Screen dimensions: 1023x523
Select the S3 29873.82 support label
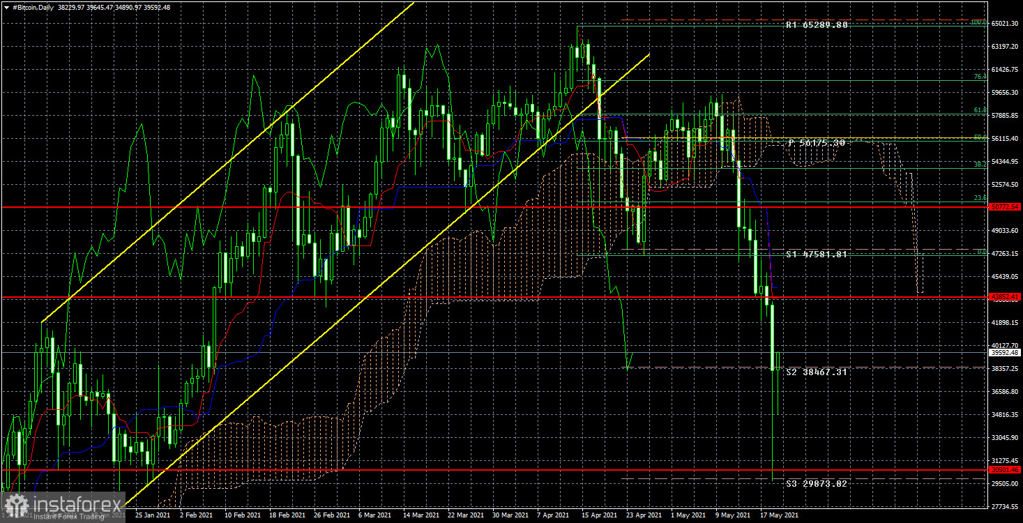pyautogui.click(x=817, y=483)
